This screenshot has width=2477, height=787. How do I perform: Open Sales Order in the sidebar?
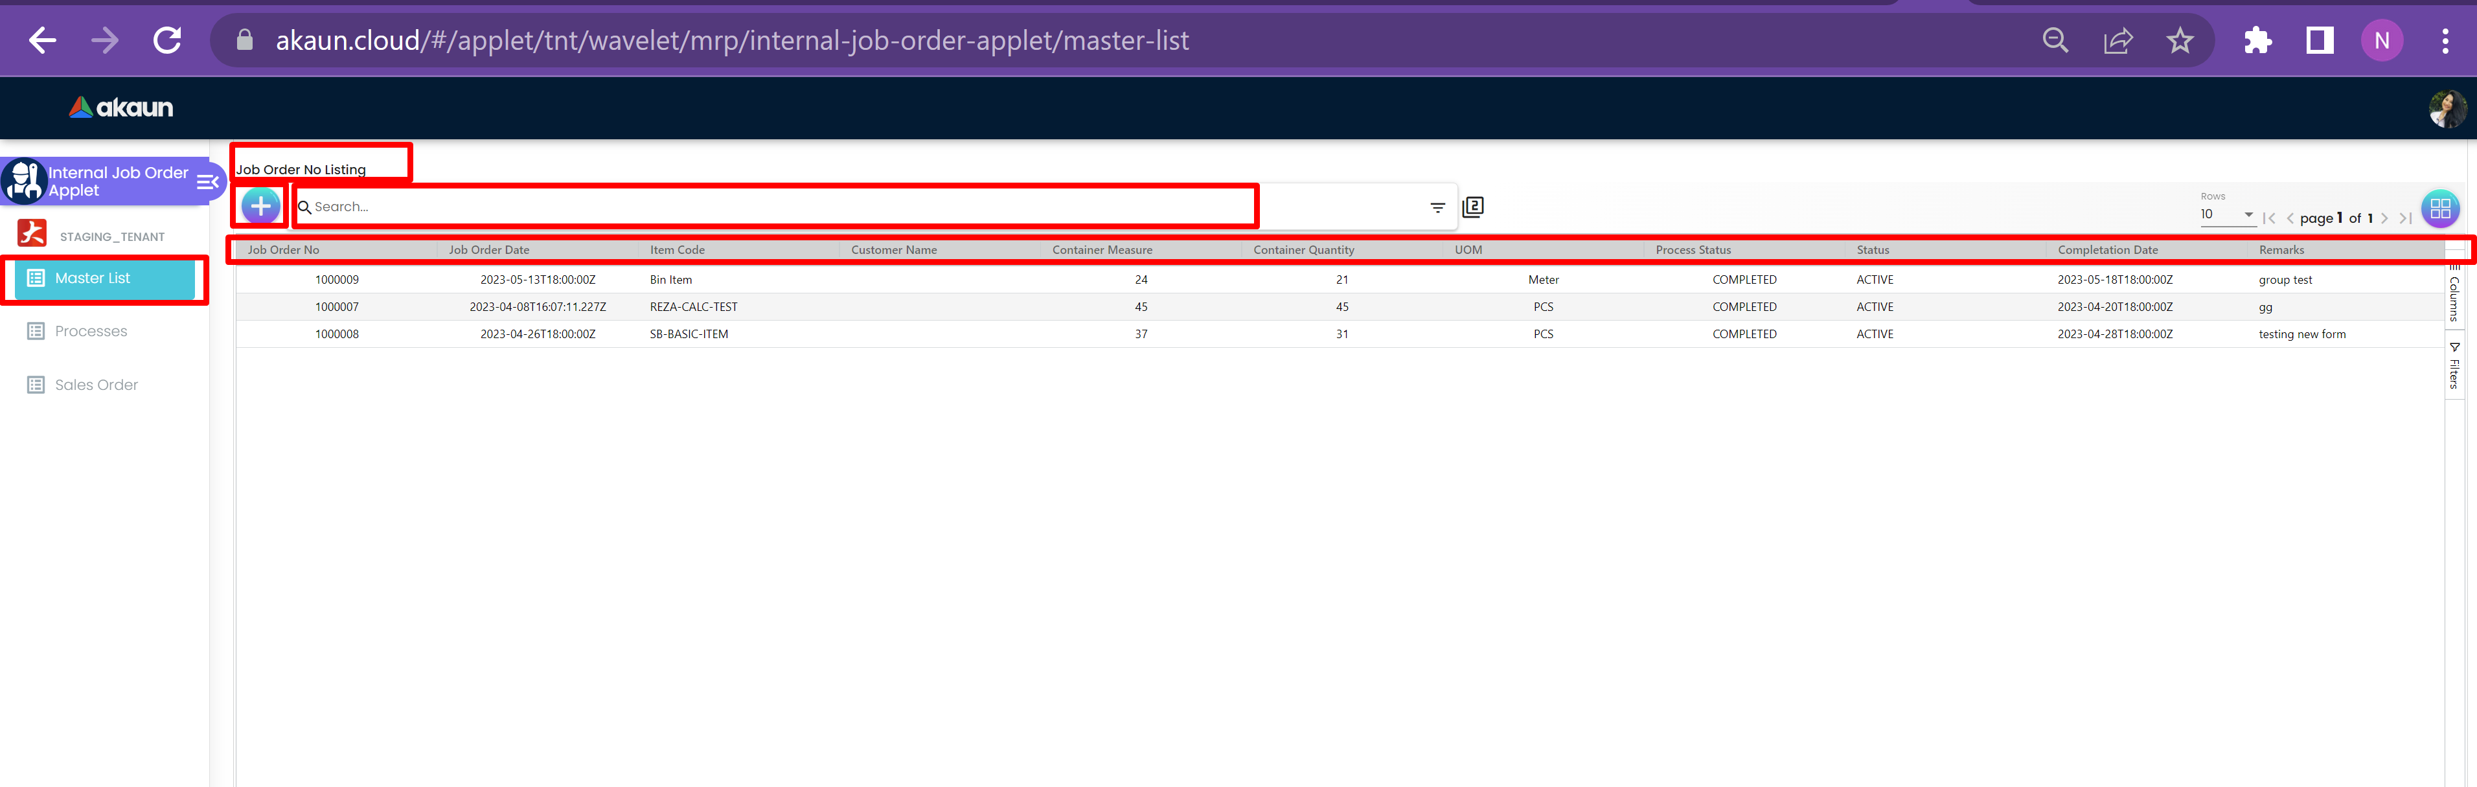[96, 385]
